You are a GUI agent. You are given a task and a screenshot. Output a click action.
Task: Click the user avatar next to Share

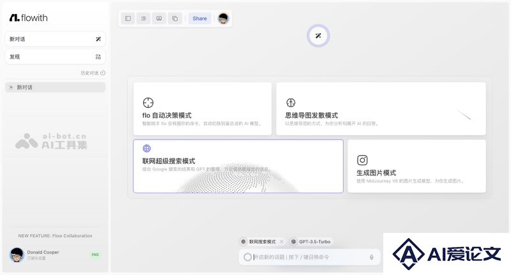click(223, 19)
